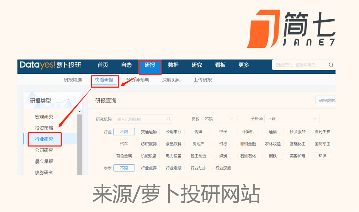Select 社会服务 industry filter
The height and width of the screenshot is (212, 359).
298,132
